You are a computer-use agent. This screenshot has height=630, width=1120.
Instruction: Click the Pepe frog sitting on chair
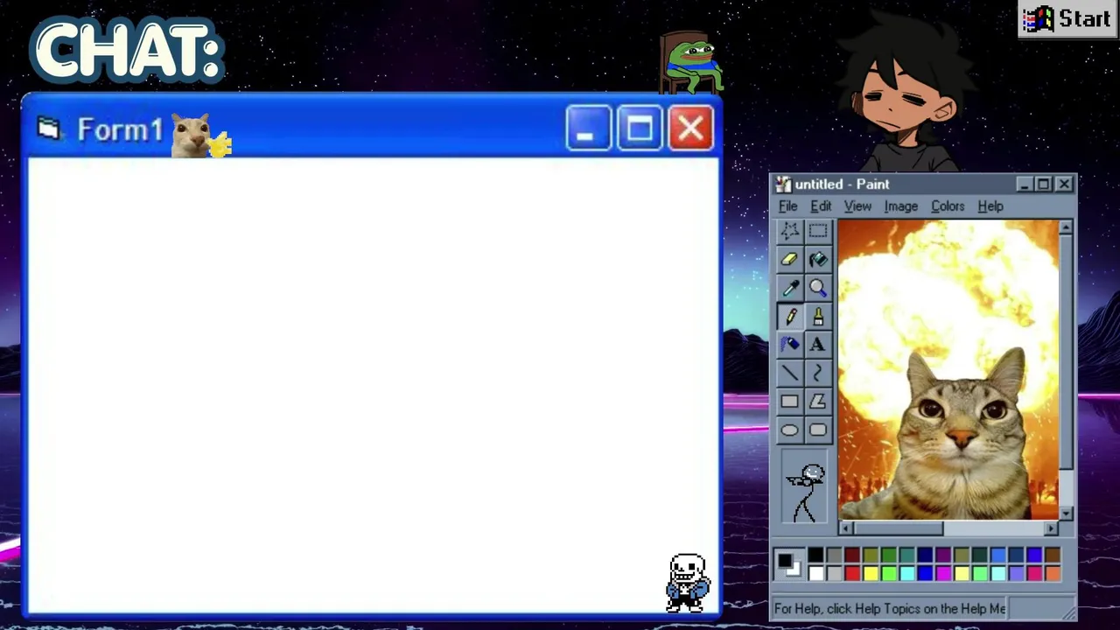(x=691, y=62)
